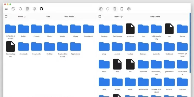The height and width of the screenshot is (97, 194).
Task: Click the left pane trash icon
Action: click(x=27, y=9)
